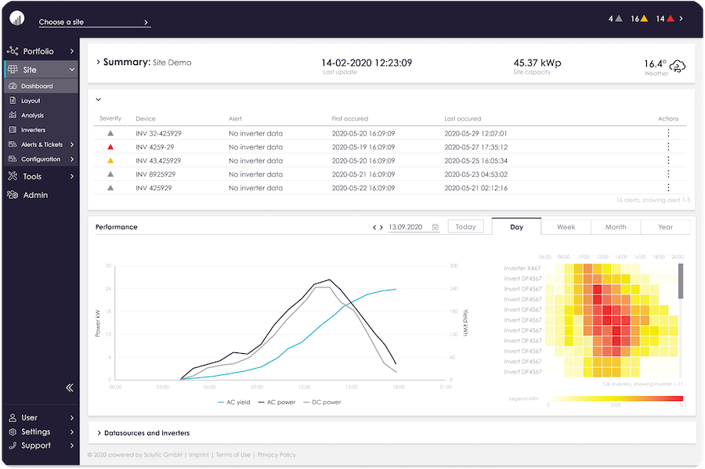The image size is (705, 469).
Task: Expand the Tools menu chevron
Action: (x=72, y=176)
